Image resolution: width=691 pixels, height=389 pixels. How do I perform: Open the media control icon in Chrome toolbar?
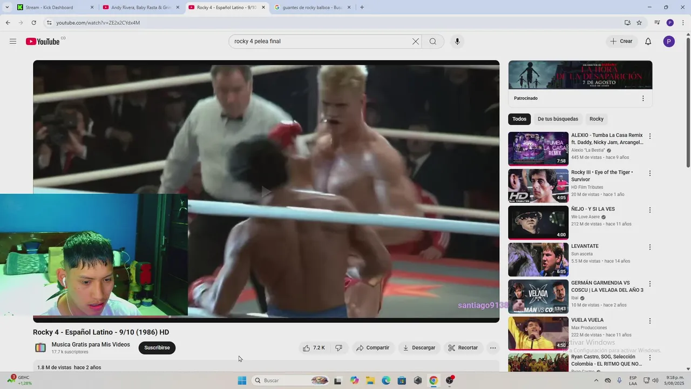point(657,23)
